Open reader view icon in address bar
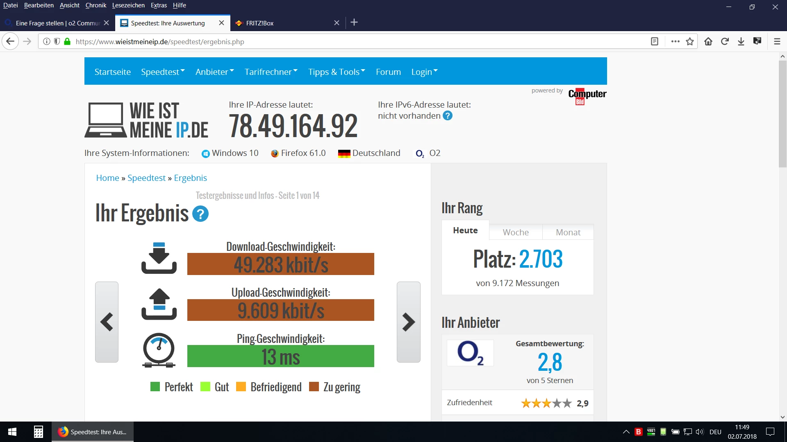This screenshot has width=787, height=442. (x=655, y=41)
